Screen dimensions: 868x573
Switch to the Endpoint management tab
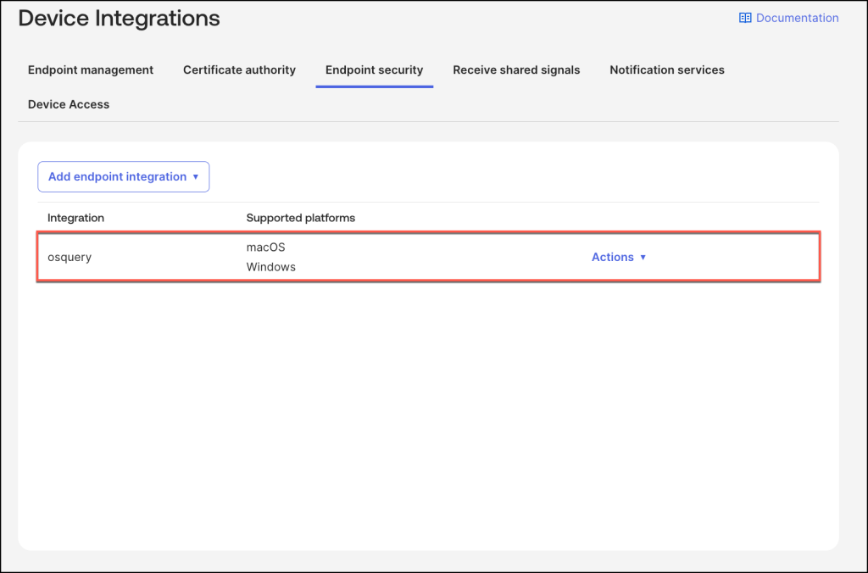(x=91, y=70)
